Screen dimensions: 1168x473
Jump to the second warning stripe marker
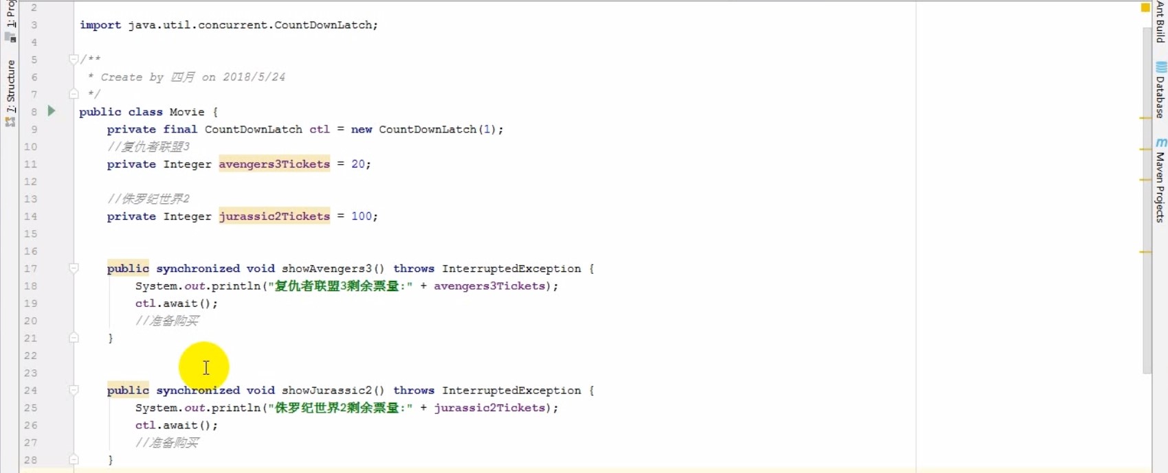tap(1145, 149)
